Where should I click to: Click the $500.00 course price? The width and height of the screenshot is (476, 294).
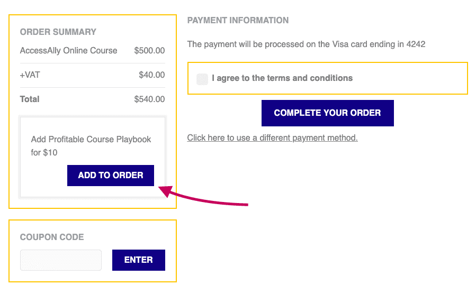coord(149,51)
